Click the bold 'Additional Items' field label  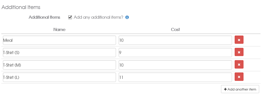pos(44,17)
